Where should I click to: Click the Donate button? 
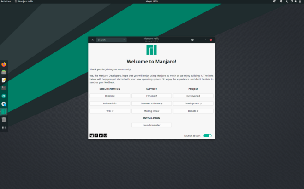pos(193,111)
